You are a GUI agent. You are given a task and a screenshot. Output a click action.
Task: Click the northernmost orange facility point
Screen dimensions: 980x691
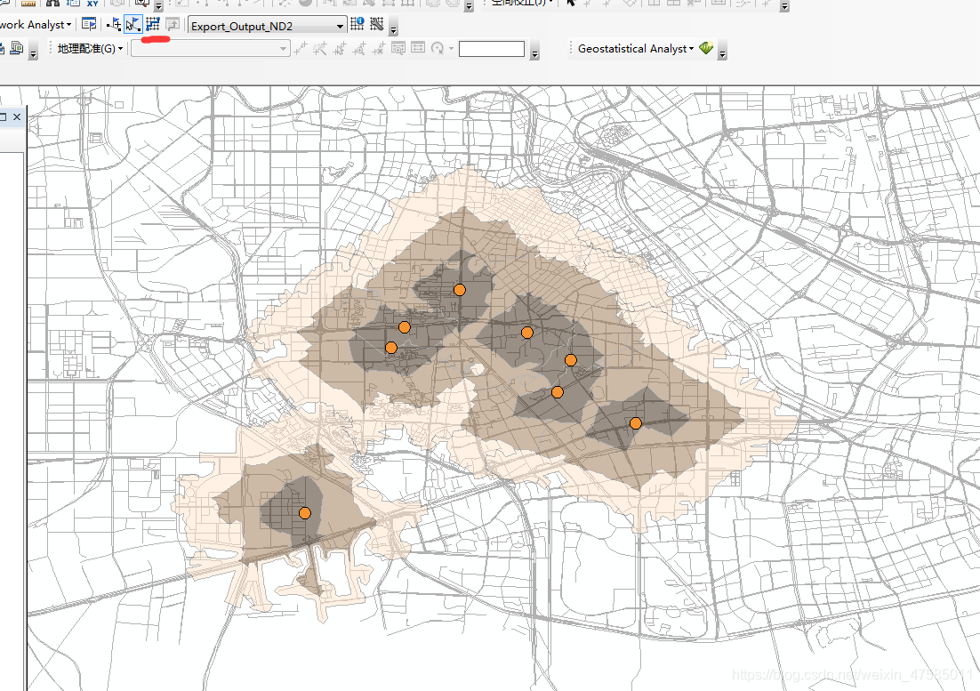pos(460,290)
